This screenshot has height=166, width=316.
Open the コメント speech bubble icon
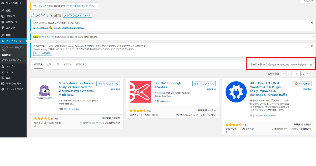tap(3, 28)
